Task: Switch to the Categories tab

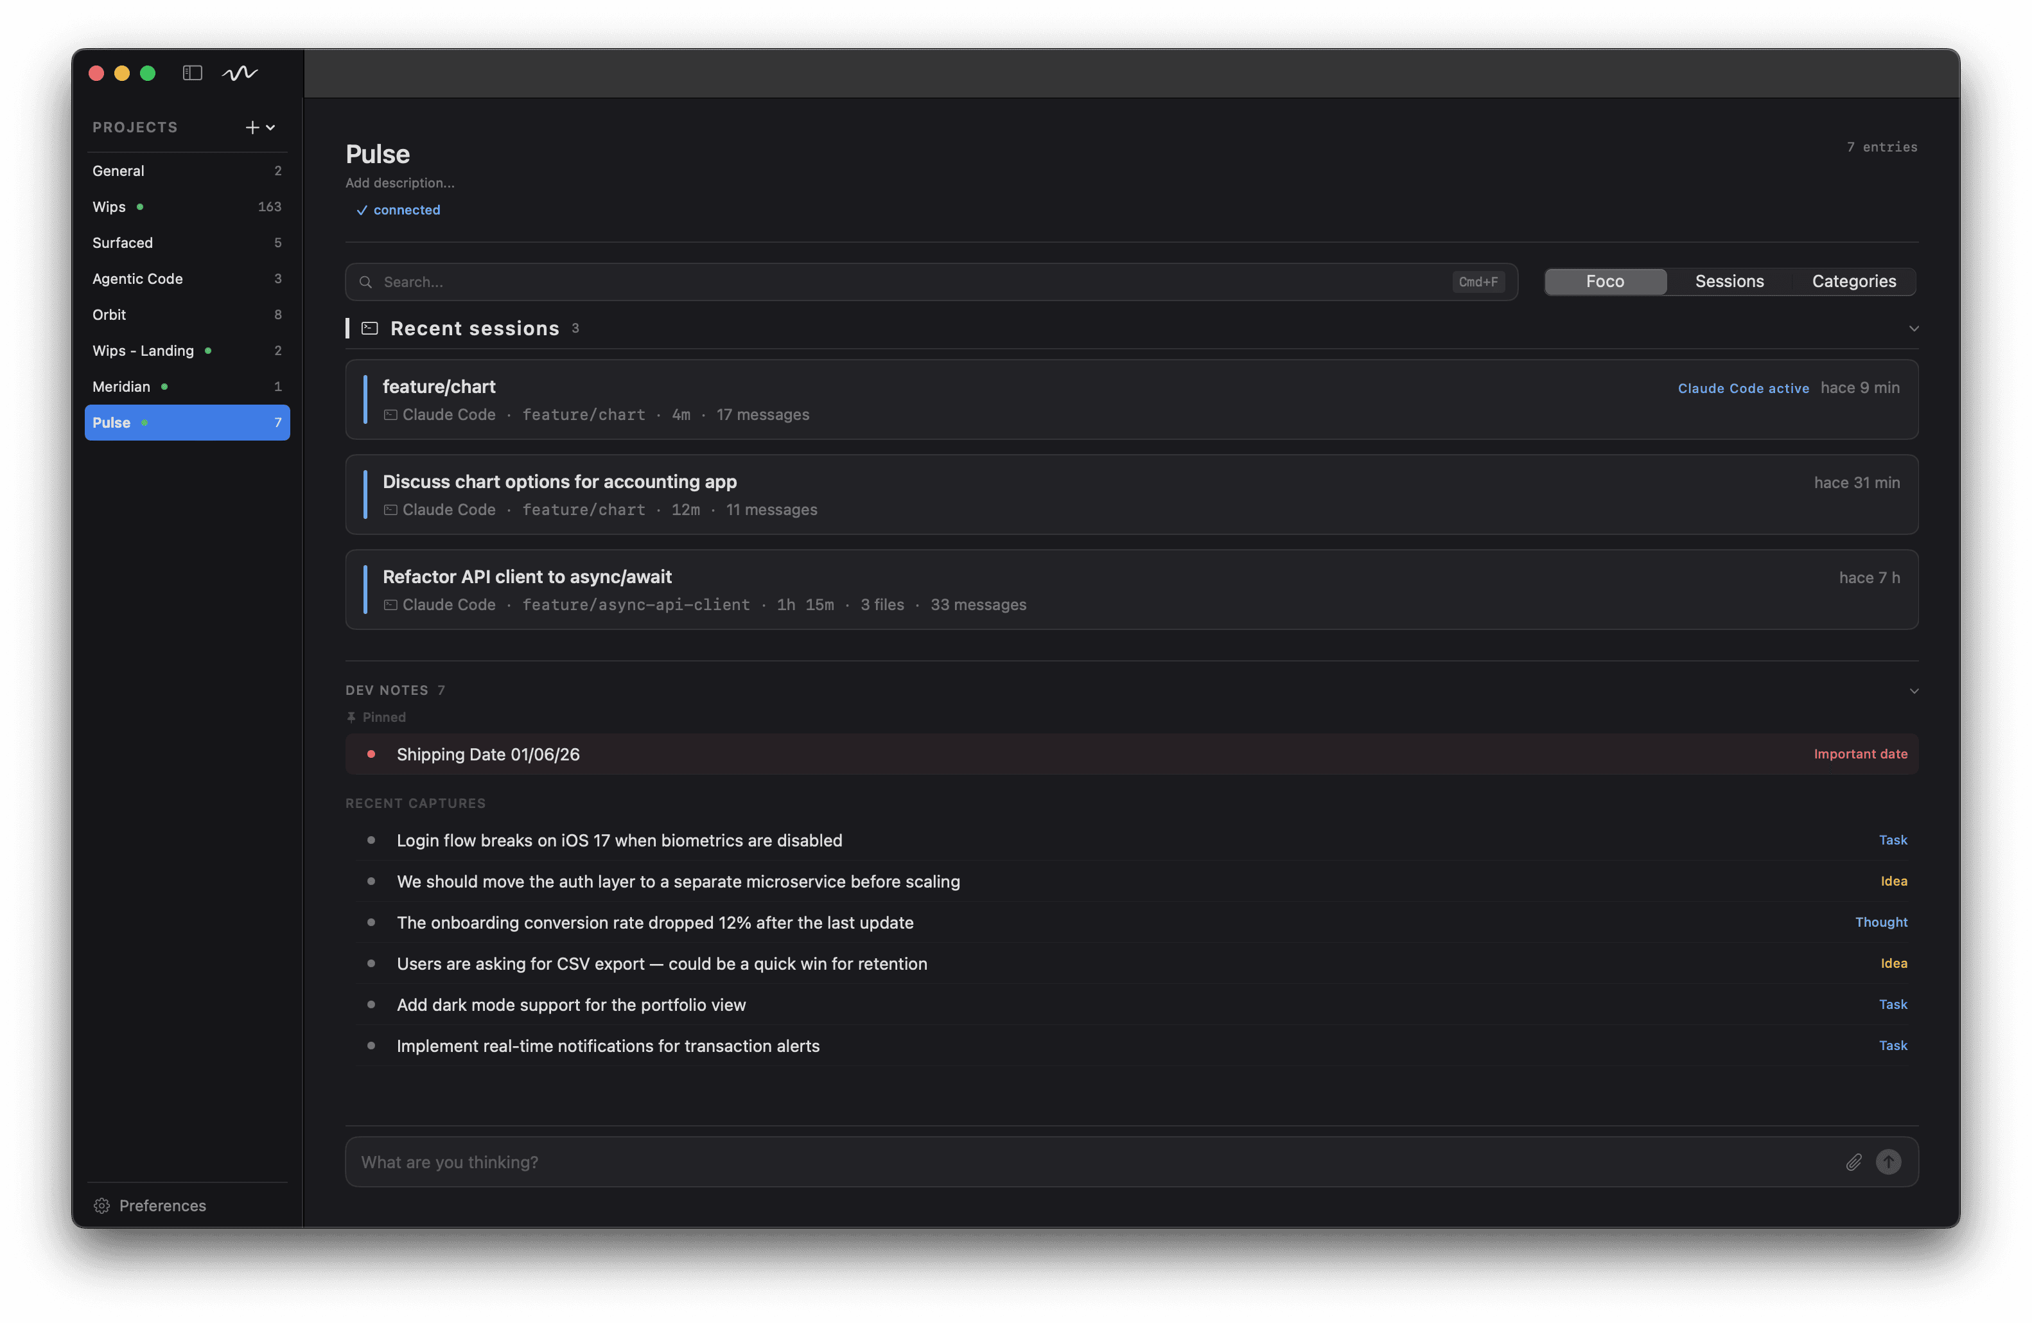Action: (x=1853, y=281)
